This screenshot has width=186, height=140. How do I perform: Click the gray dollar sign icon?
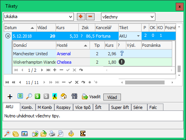tap(46, 96)
